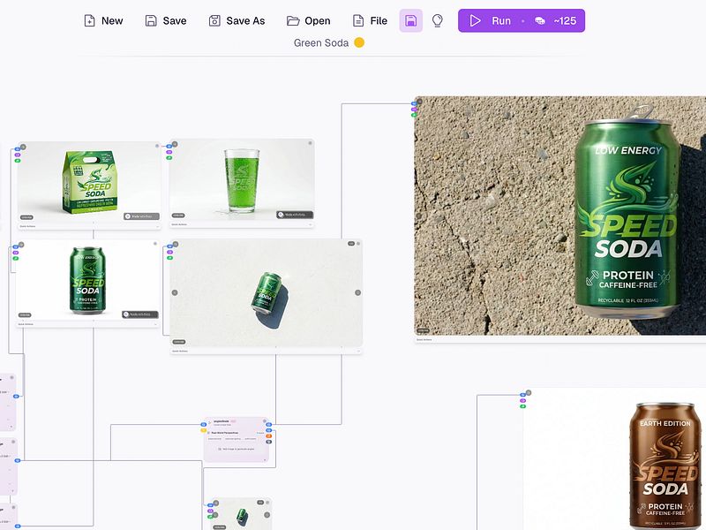Screen dimensions: 706x530
Task: Click the Save toolbar button
Action: [x=166, y=20]
